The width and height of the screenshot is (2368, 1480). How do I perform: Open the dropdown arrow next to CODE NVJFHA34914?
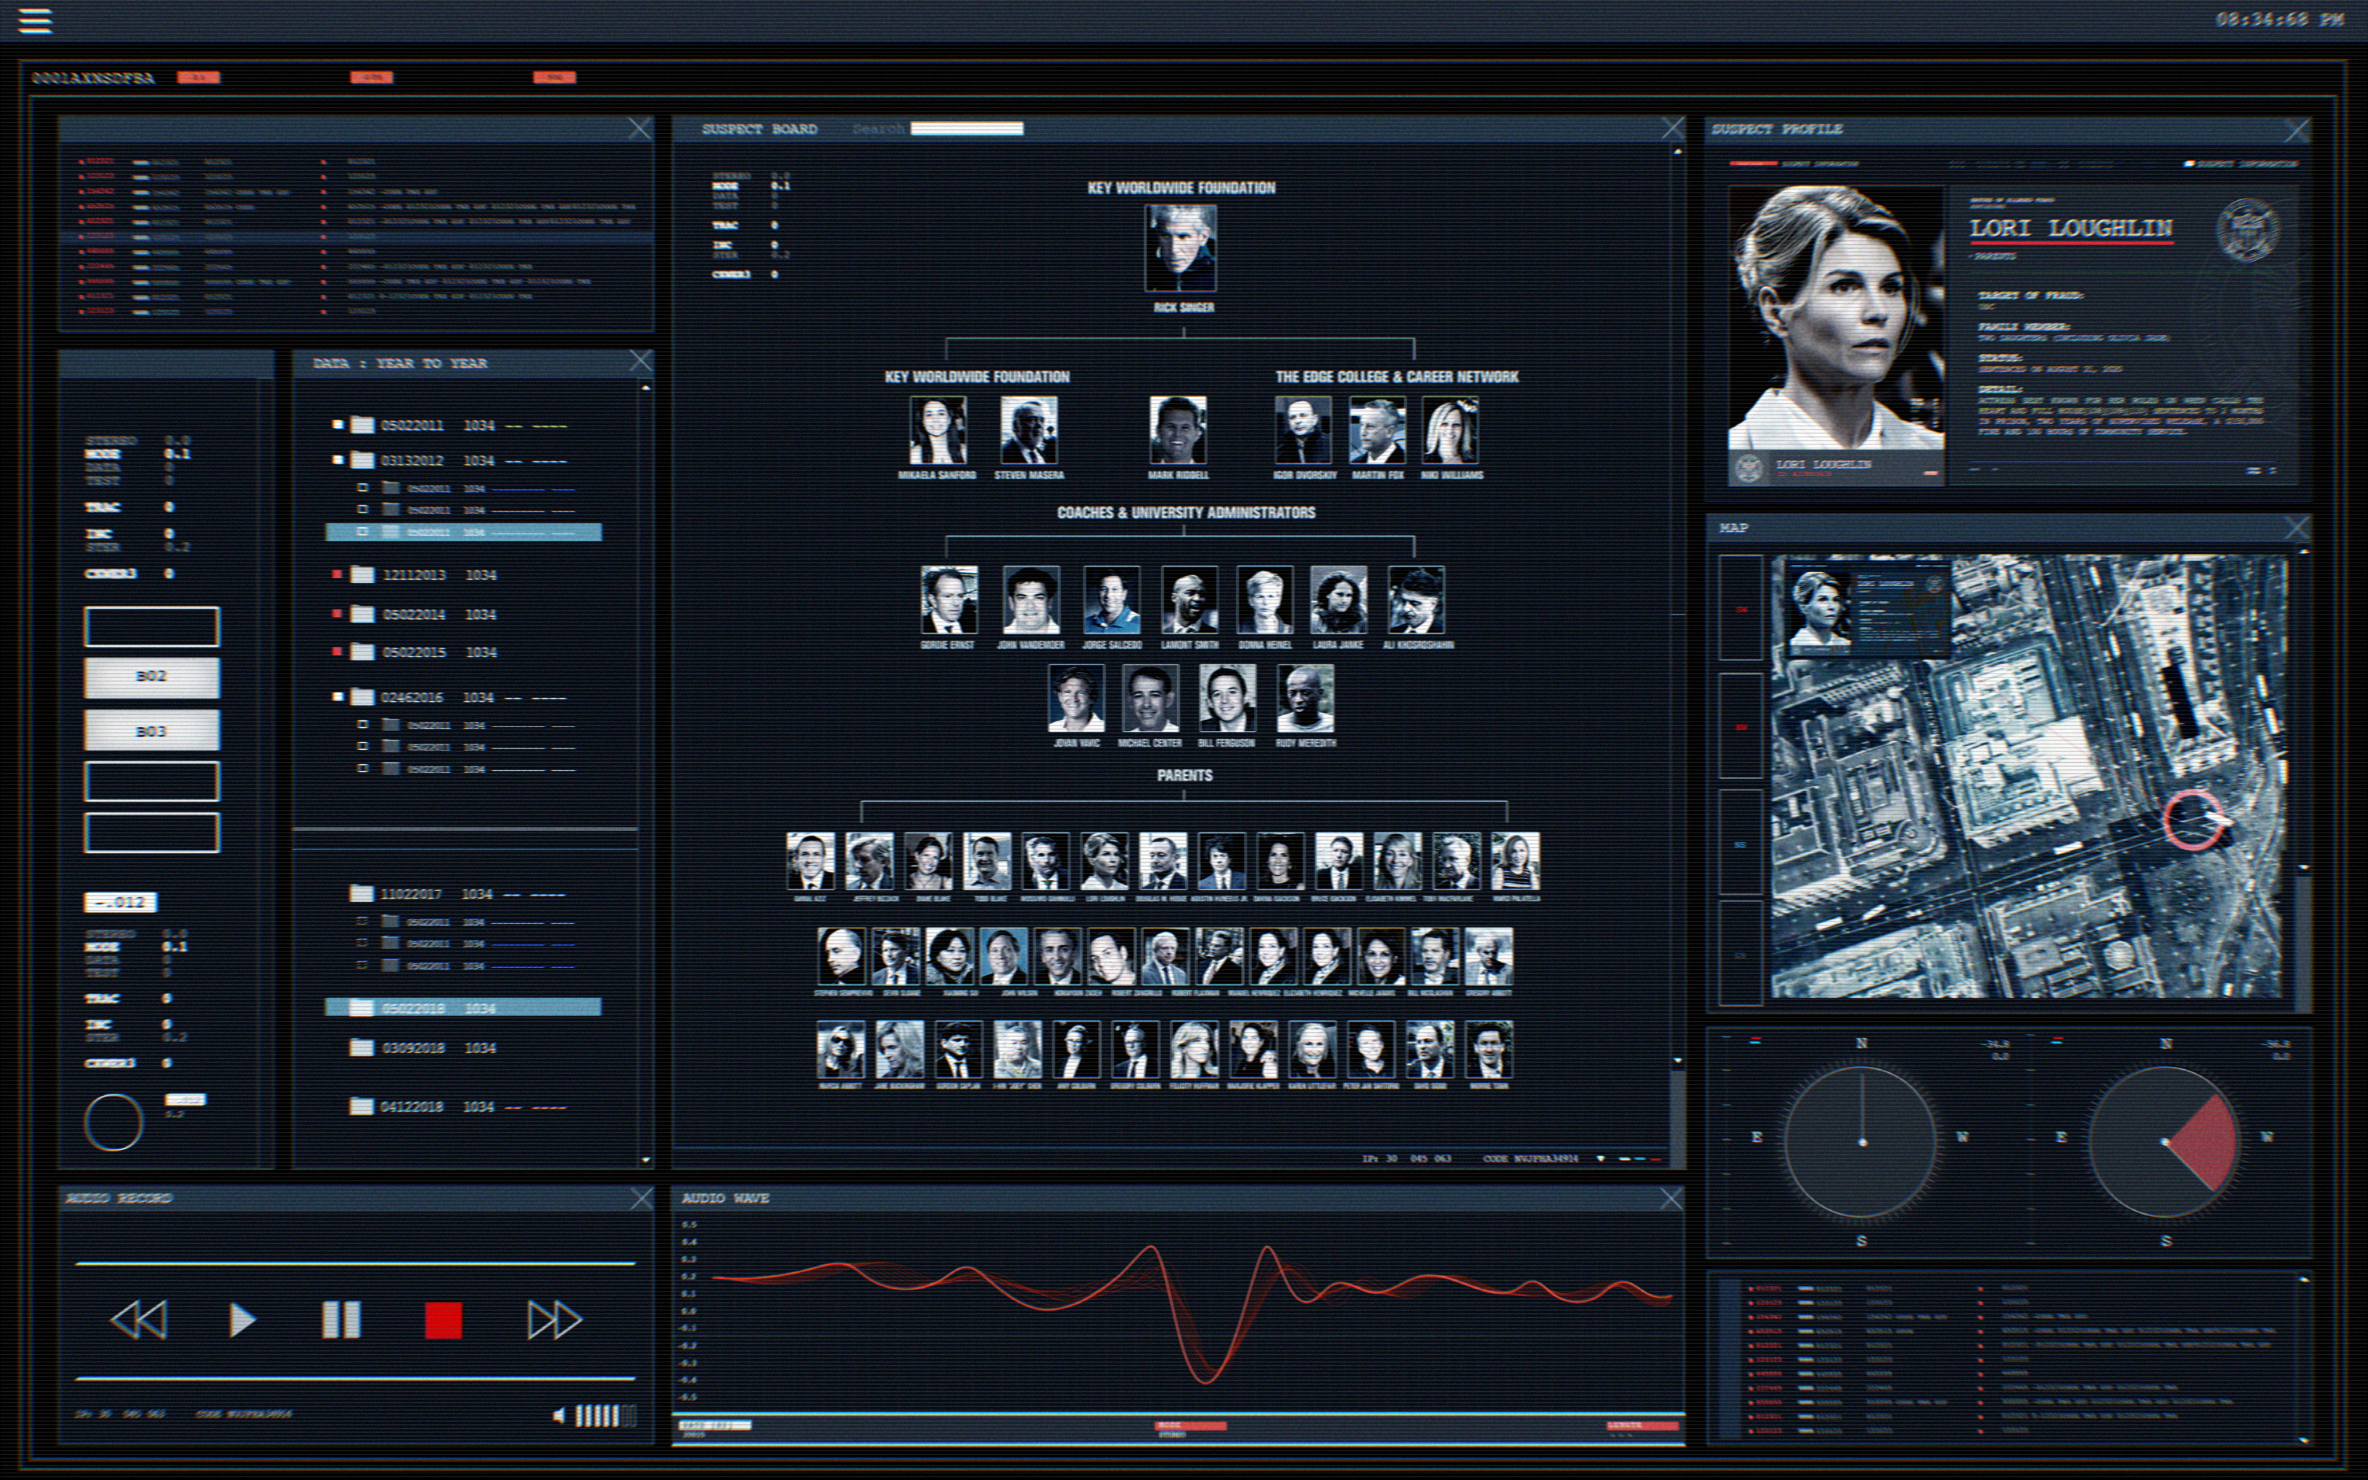(1601, 1159)
